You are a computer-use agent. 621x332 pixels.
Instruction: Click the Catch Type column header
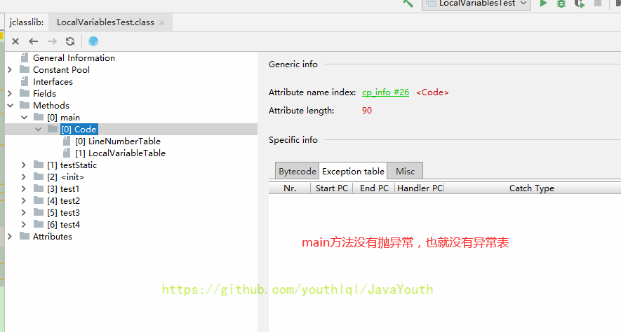point(531,188)
